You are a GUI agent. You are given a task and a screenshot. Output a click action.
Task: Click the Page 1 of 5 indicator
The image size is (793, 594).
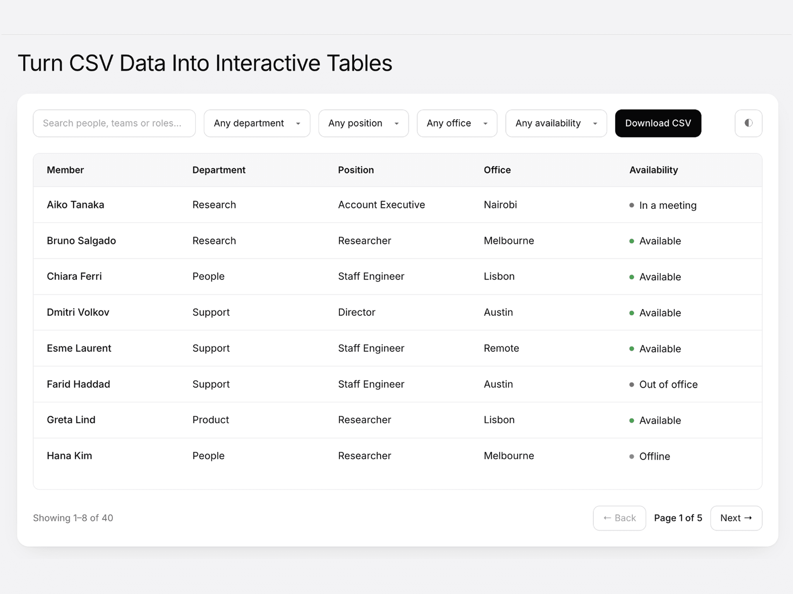678,518
